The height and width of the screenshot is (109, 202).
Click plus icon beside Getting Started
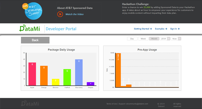tap(151, 29)
